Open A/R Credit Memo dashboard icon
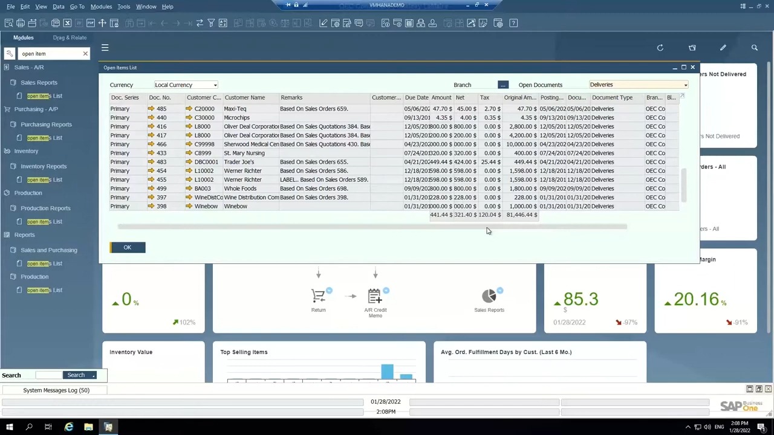The height and width of the screenshot is (435, 774). click(x=375, y=296)
